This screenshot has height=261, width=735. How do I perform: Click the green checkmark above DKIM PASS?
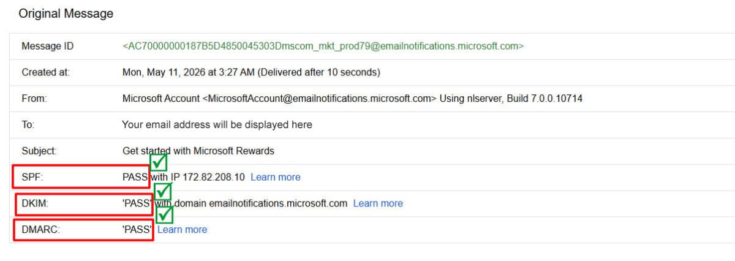pos(163,192)
